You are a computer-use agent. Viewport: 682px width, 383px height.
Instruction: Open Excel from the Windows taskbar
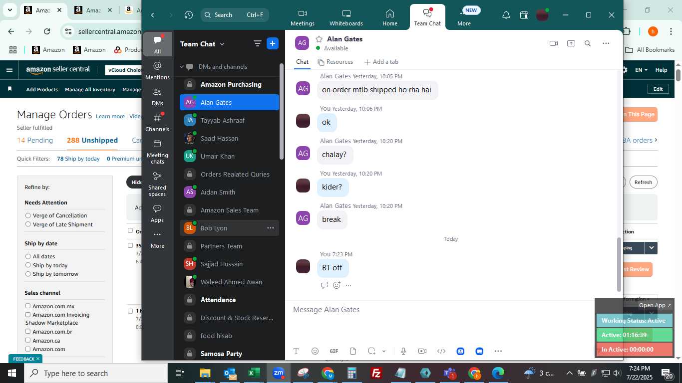click(254, 373)
